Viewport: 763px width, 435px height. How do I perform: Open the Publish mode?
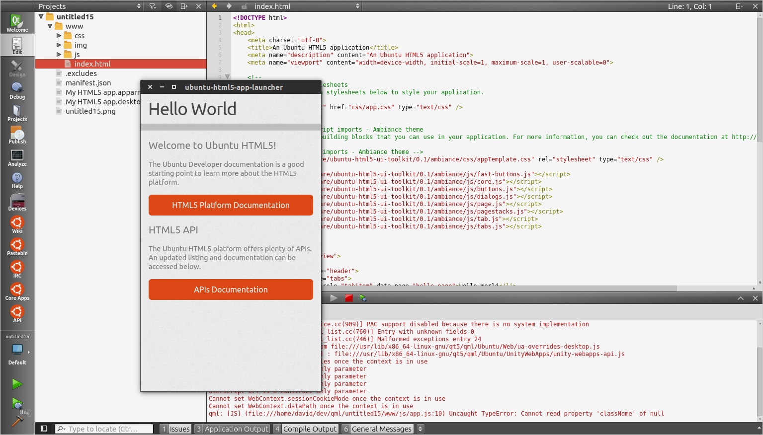tap(17, 135)
